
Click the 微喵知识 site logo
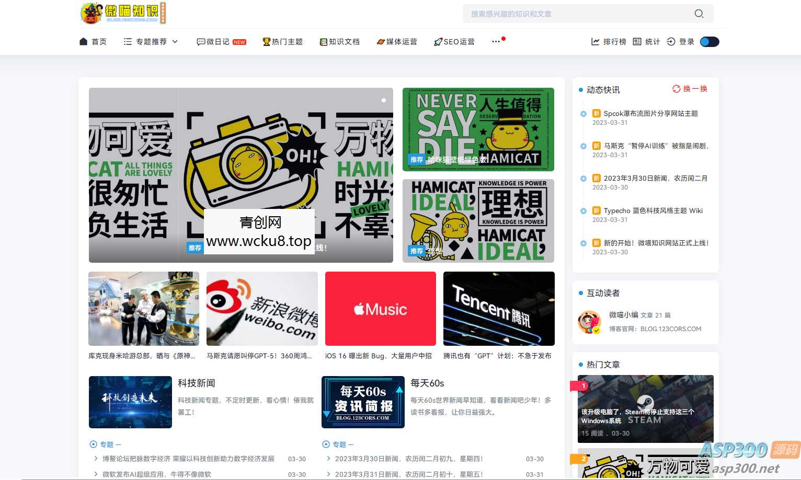[x=123, y=13]
